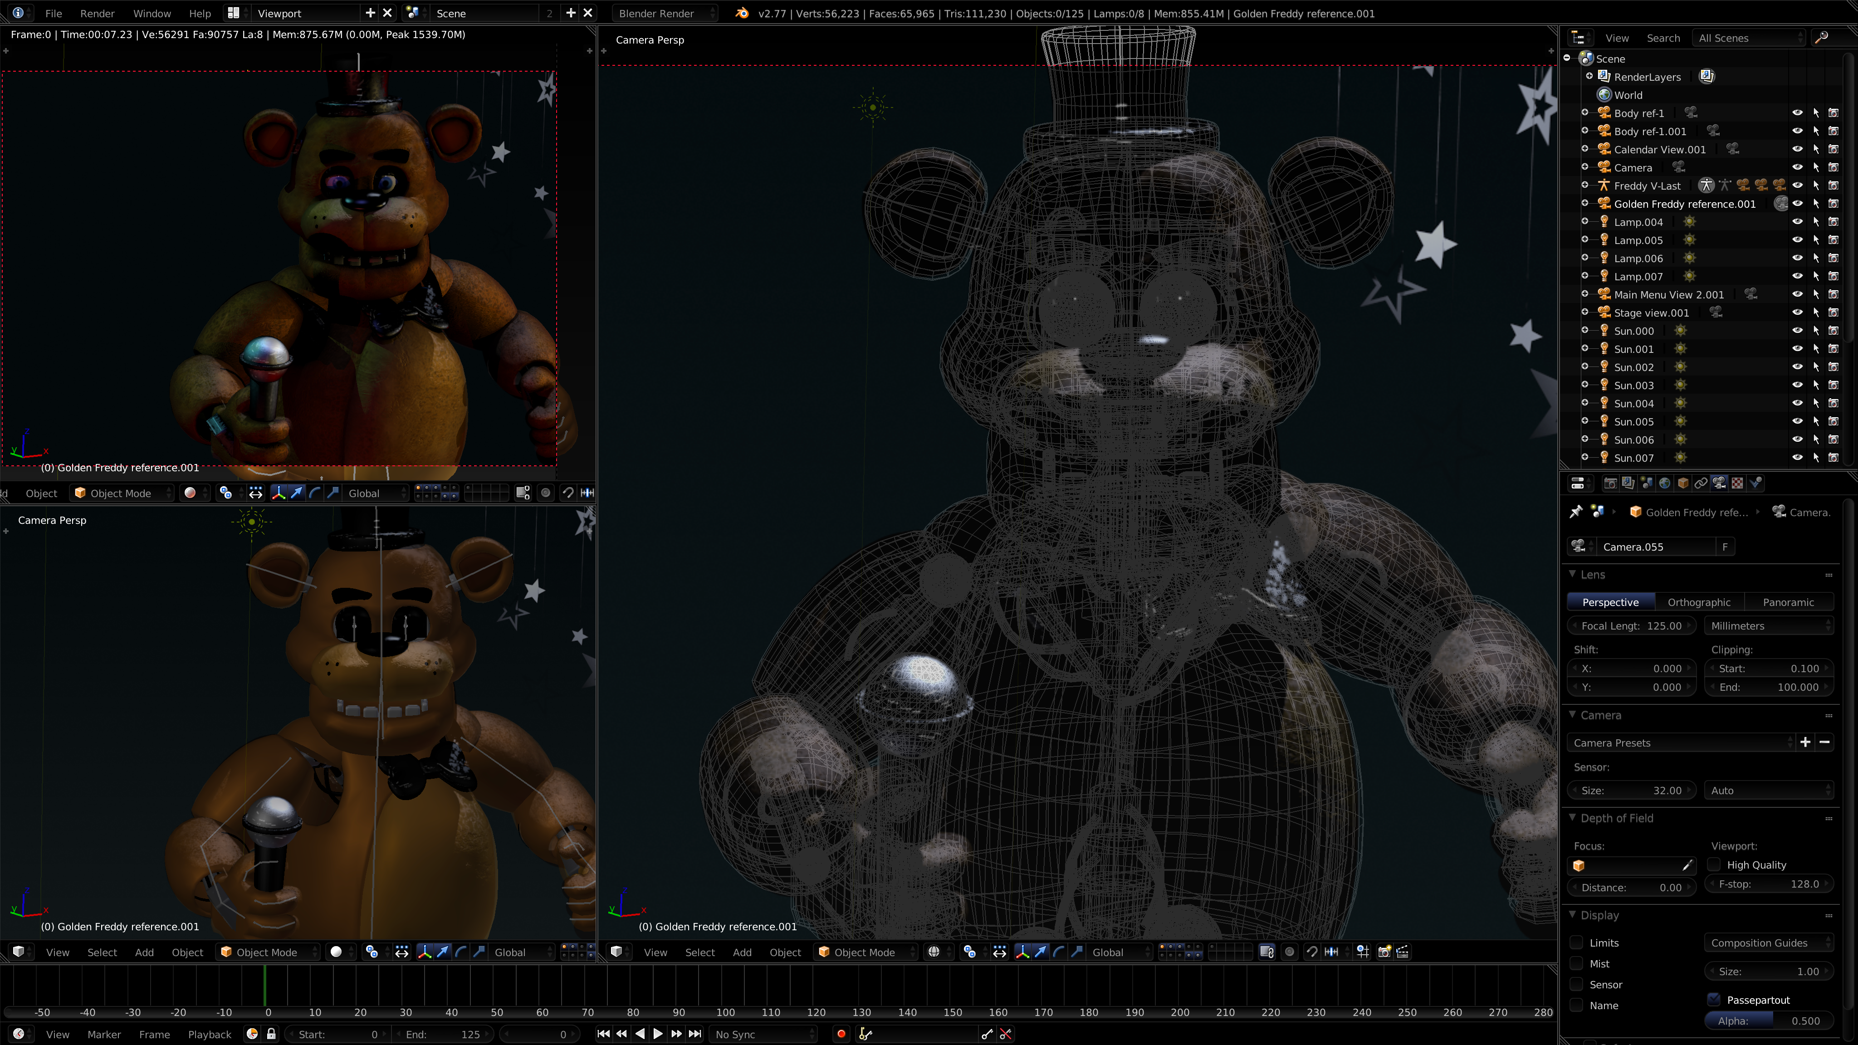
Task: Add a new camera preset plus button
Action: point(1805,743)
